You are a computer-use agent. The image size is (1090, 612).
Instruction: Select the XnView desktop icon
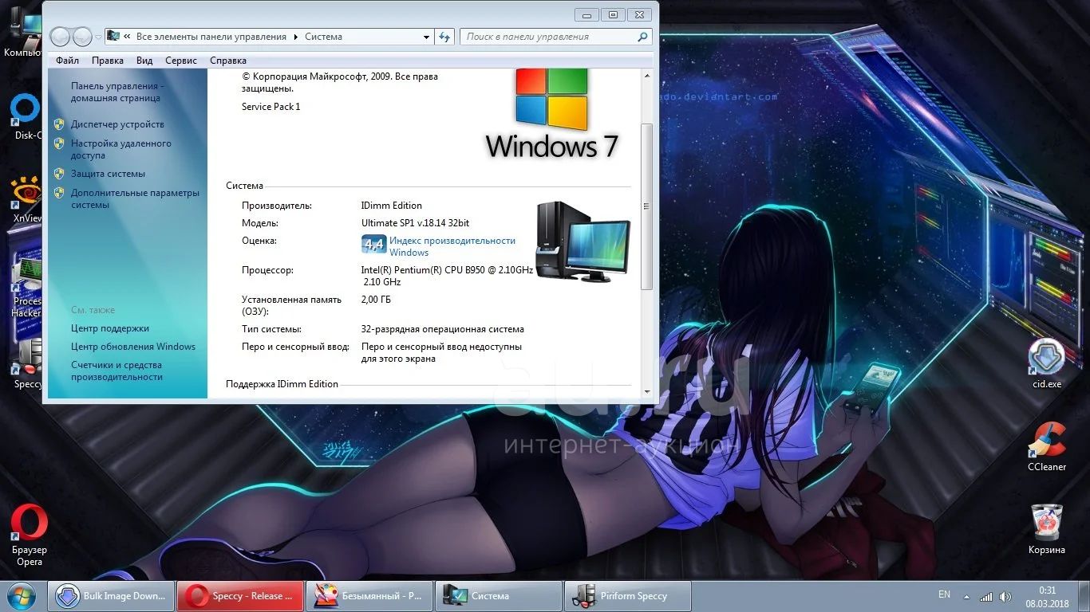point(26,199)
